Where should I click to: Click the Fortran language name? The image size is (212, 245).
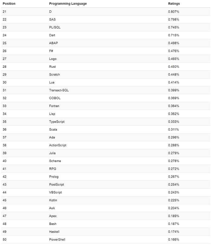point(54,106)
